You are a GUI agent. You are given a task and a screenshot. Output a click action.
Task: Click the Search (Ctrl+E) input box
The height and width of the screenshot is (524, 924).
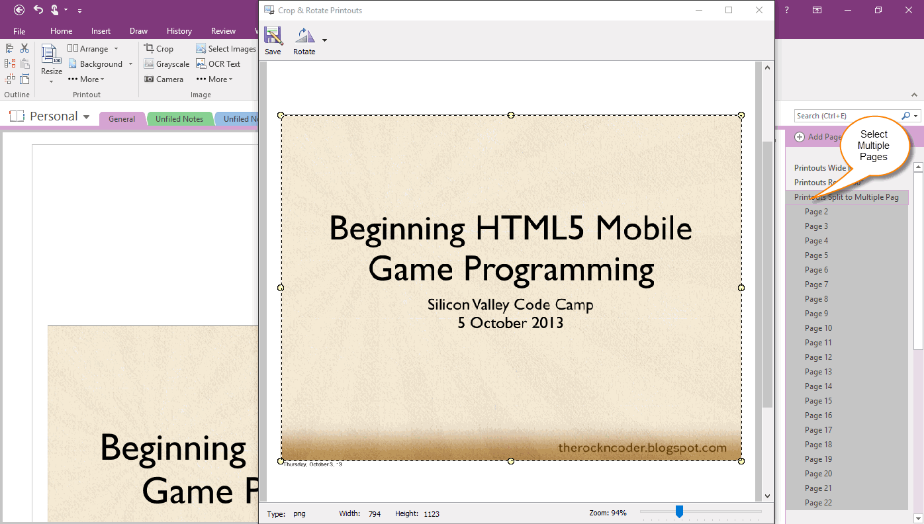click(847, 116)
